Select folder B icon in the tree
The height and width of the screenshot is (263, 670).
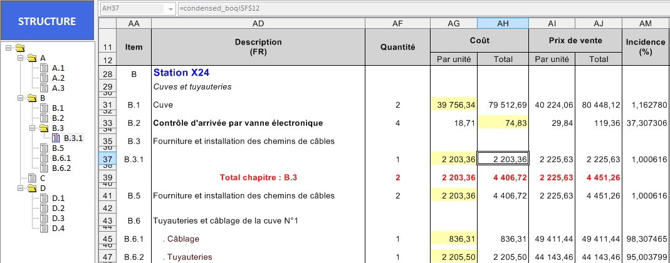31,98
